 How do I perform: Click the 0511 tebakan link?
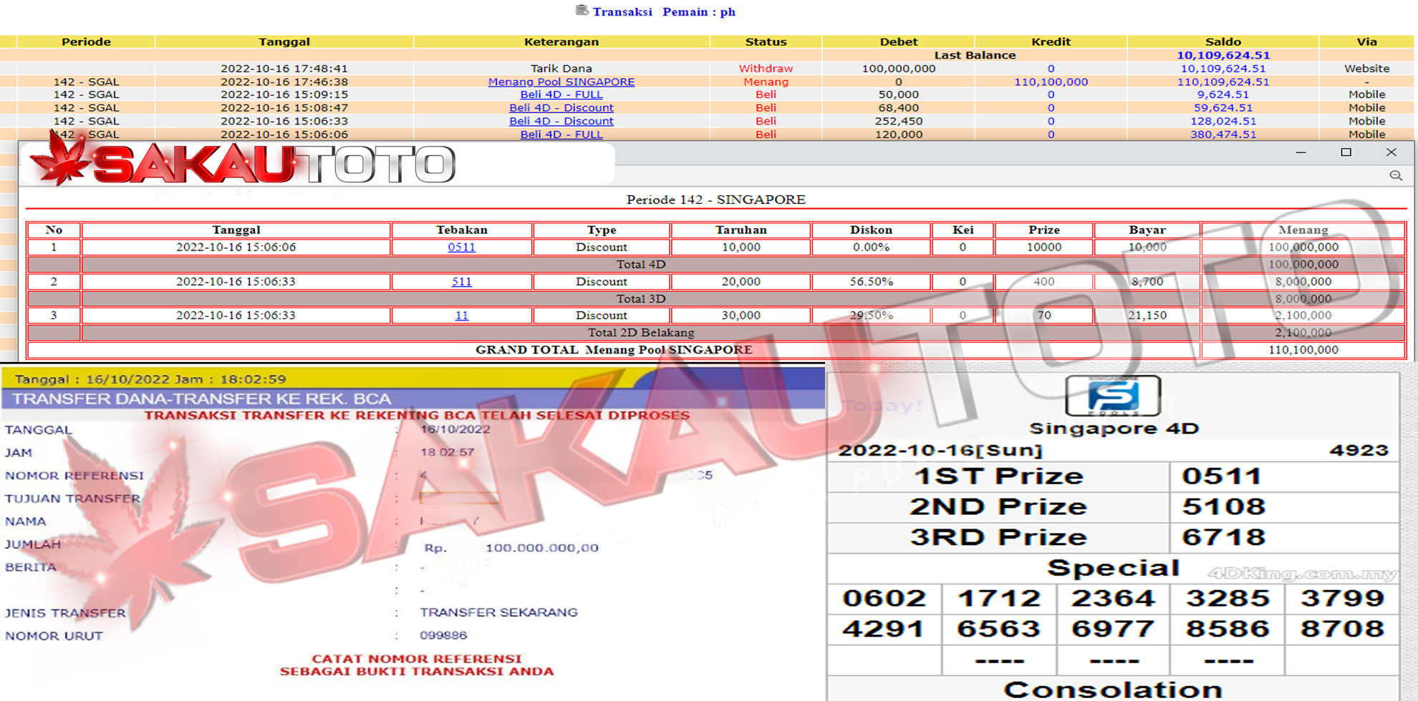[461, 247]
